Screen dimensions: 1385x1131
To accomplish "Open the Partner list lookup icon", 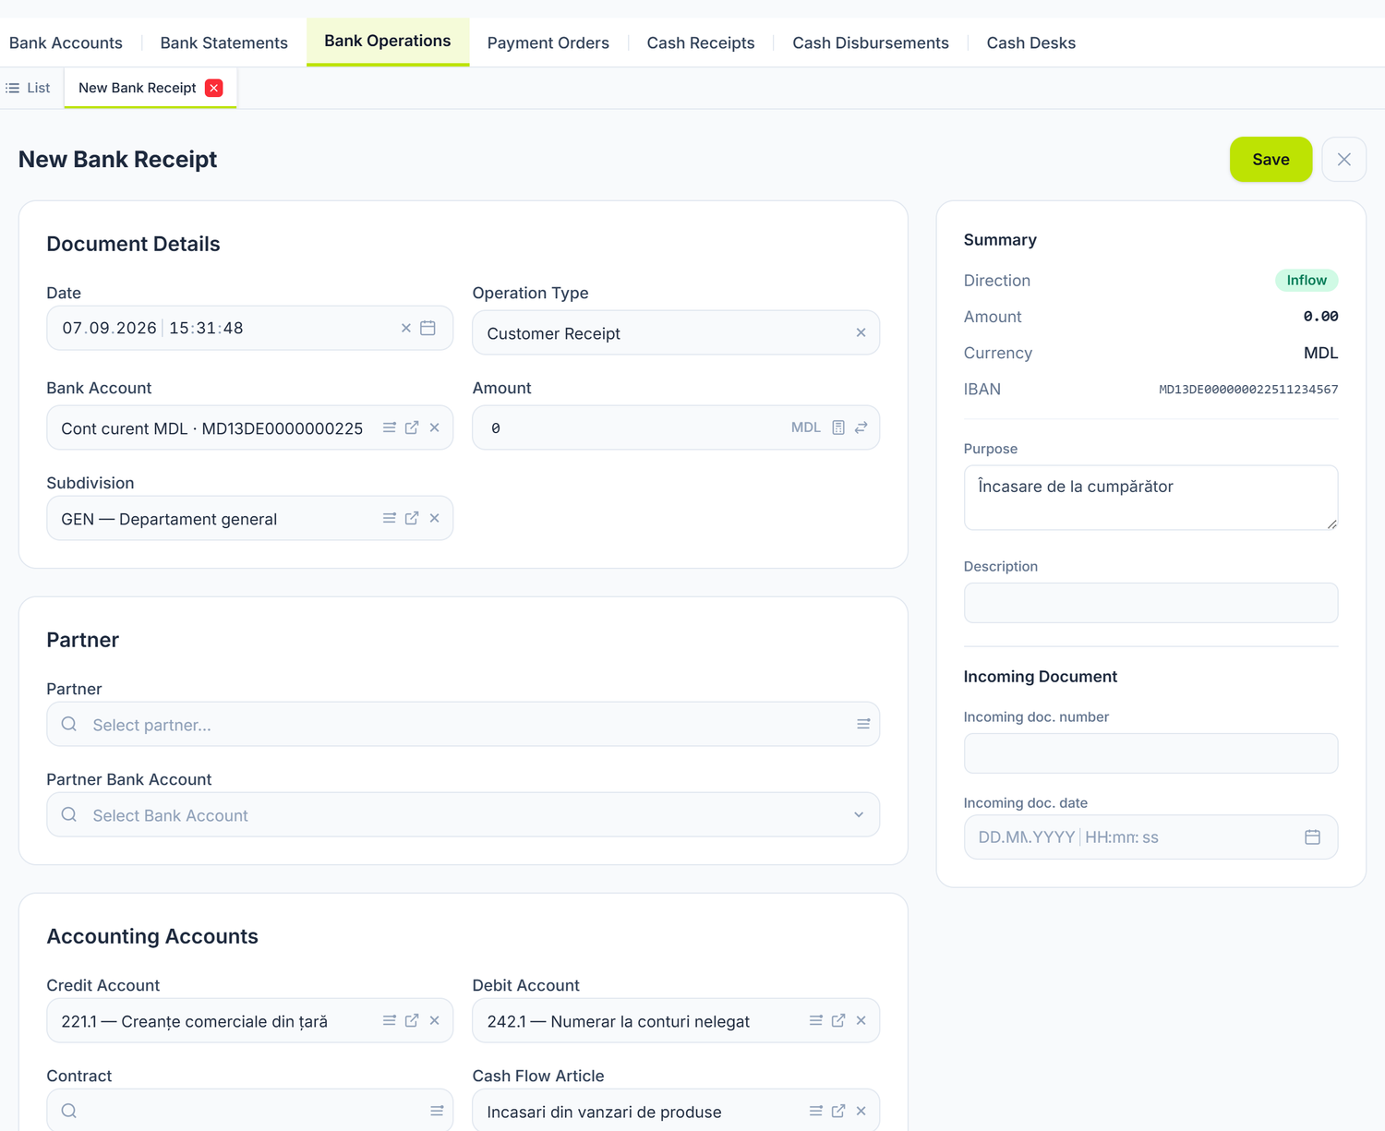I will pos(863,724).
